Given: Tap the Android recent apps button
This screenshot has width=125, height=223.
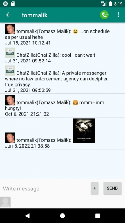Looking at the screenshot, I should tap(97, 216).
